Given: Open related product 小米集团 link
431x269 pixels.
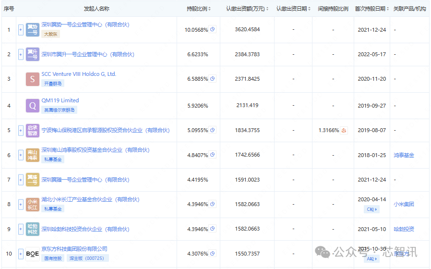Looking at the screenshot, I should [404, 204].
